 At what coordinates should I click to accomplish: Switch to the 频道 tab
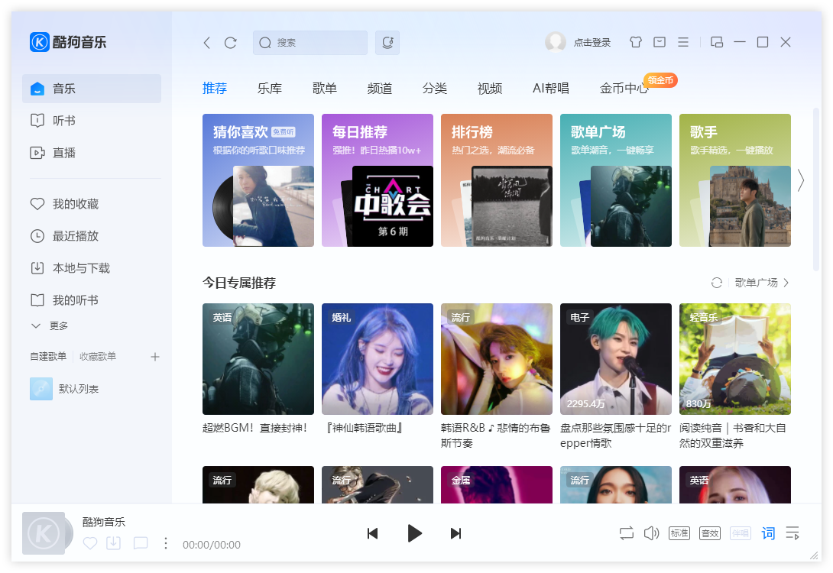pos(380,88)
